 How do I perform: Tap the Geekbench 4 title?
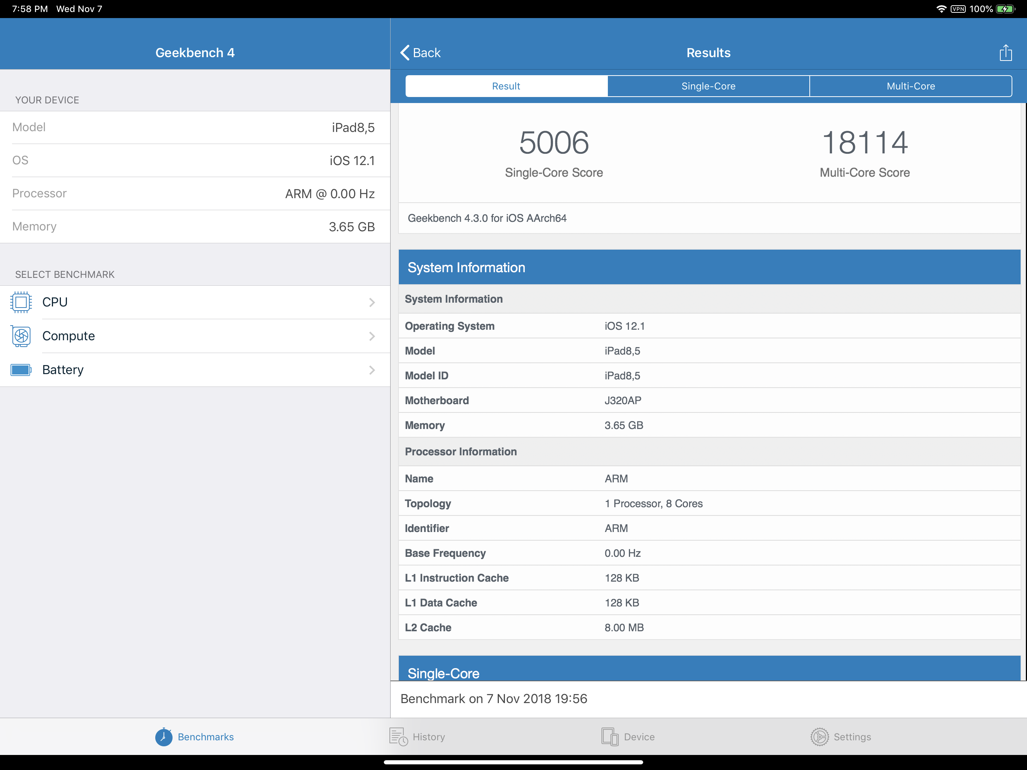(x=195, y=53)
